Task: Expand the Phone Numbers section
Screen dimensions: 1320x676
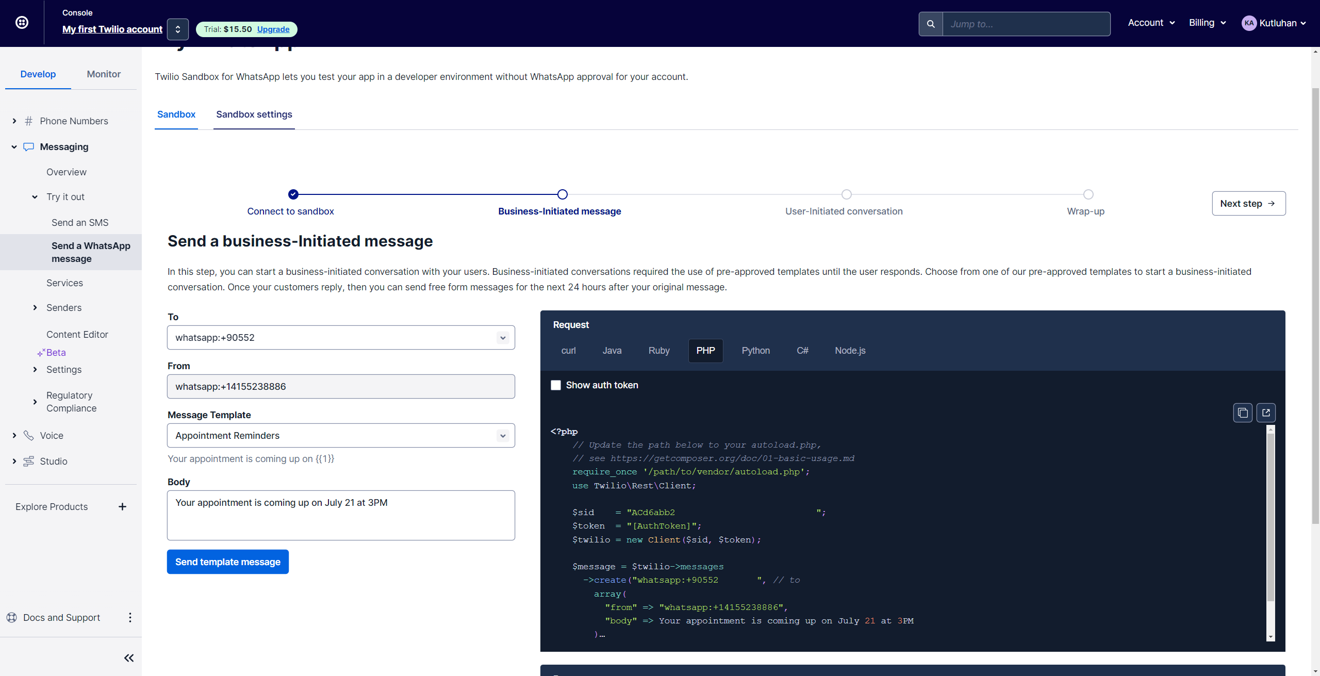Action: [14, 121]
